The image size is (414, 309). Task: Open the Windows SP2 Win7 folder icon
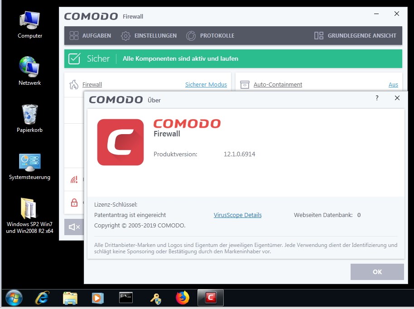coord(29,216)
